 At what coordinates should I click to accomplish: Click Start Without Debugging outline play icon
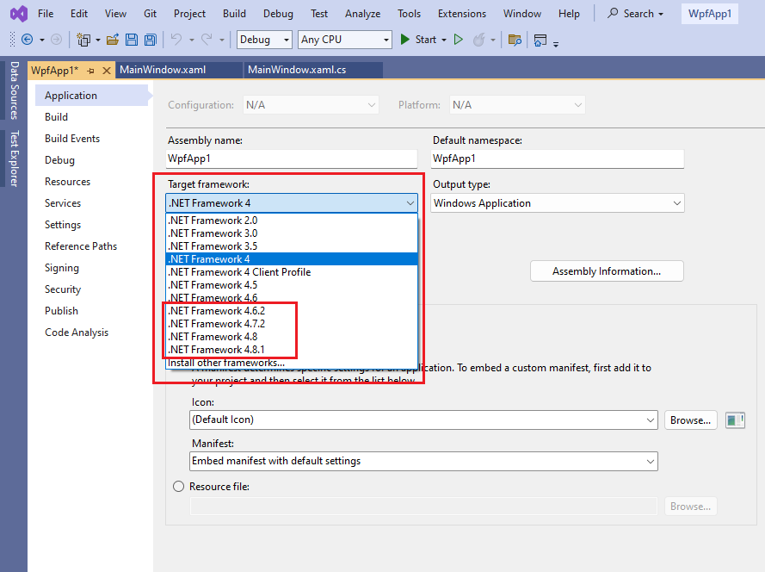click(x=458, y=40)
